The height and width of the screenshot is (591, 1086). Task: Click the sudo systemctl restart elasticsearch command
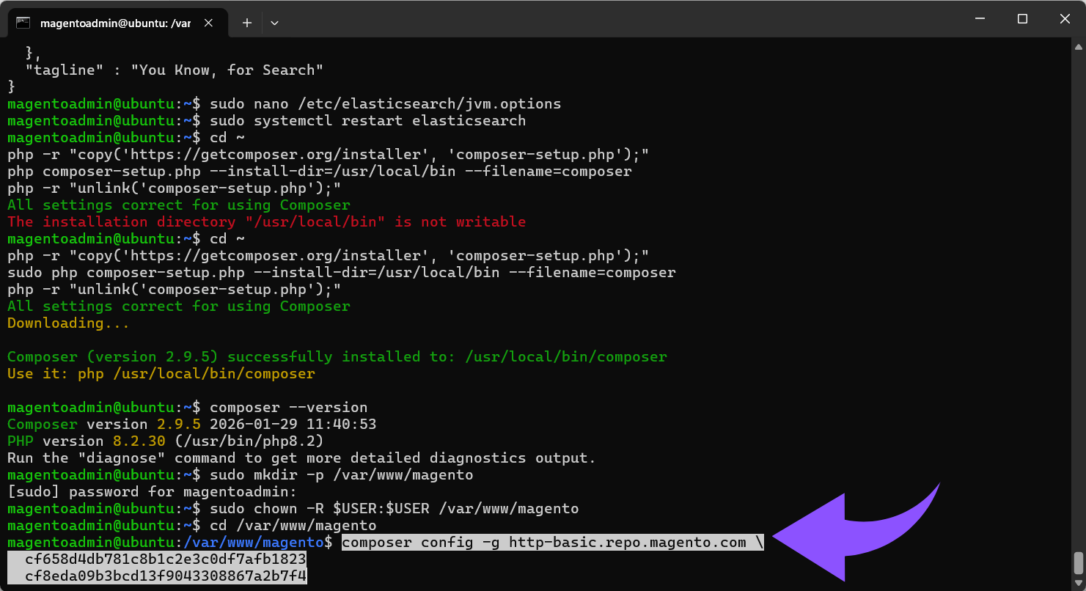[x=367, y=120]
